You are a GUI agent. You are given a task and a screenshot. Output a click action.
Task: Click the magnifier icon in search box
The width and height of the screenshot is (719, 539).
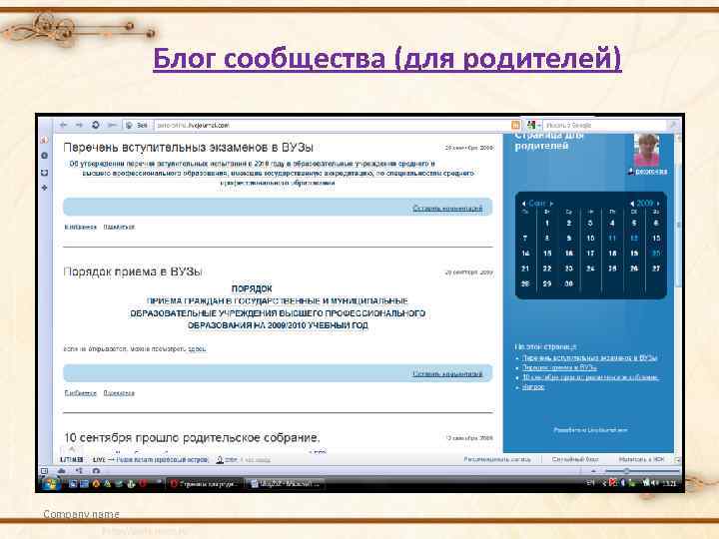(672, 125)
